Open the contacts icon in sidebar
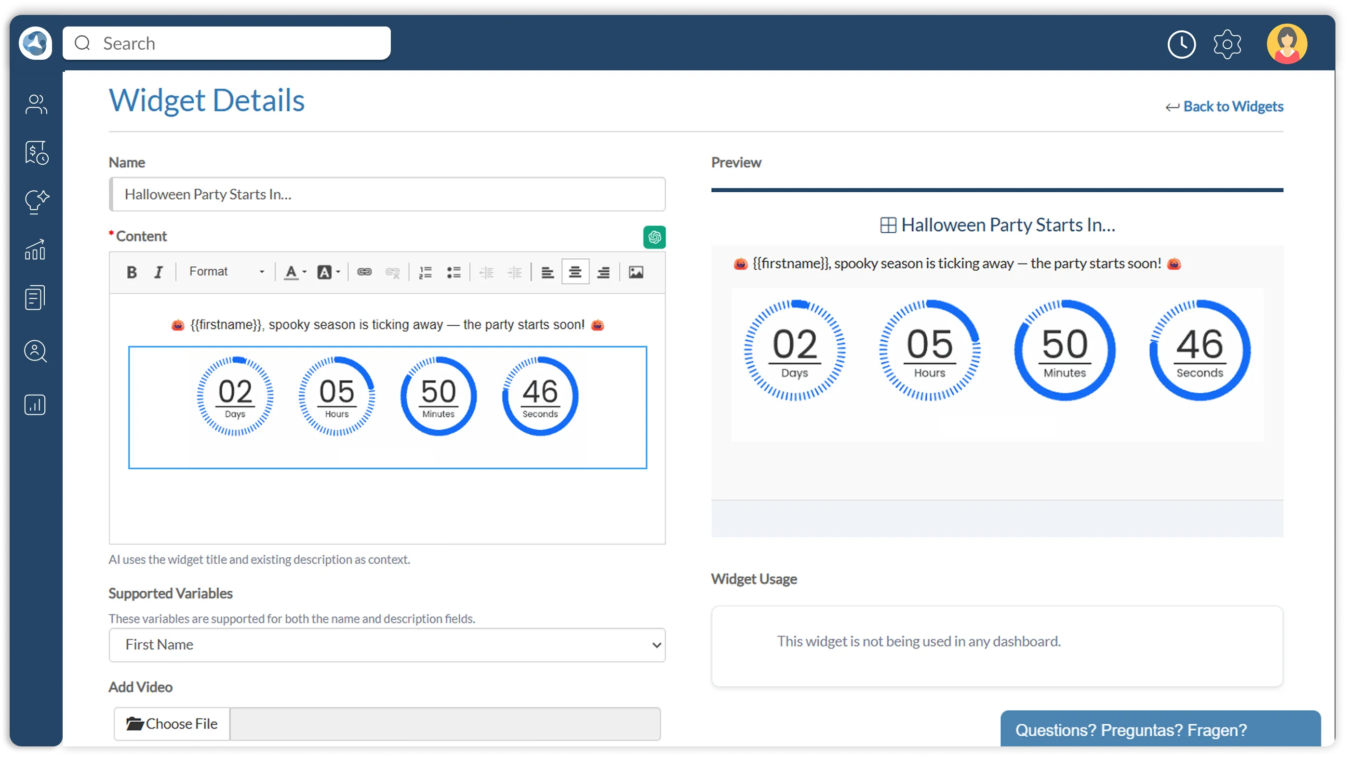The image size is (1347, 757). coord(36,105)
